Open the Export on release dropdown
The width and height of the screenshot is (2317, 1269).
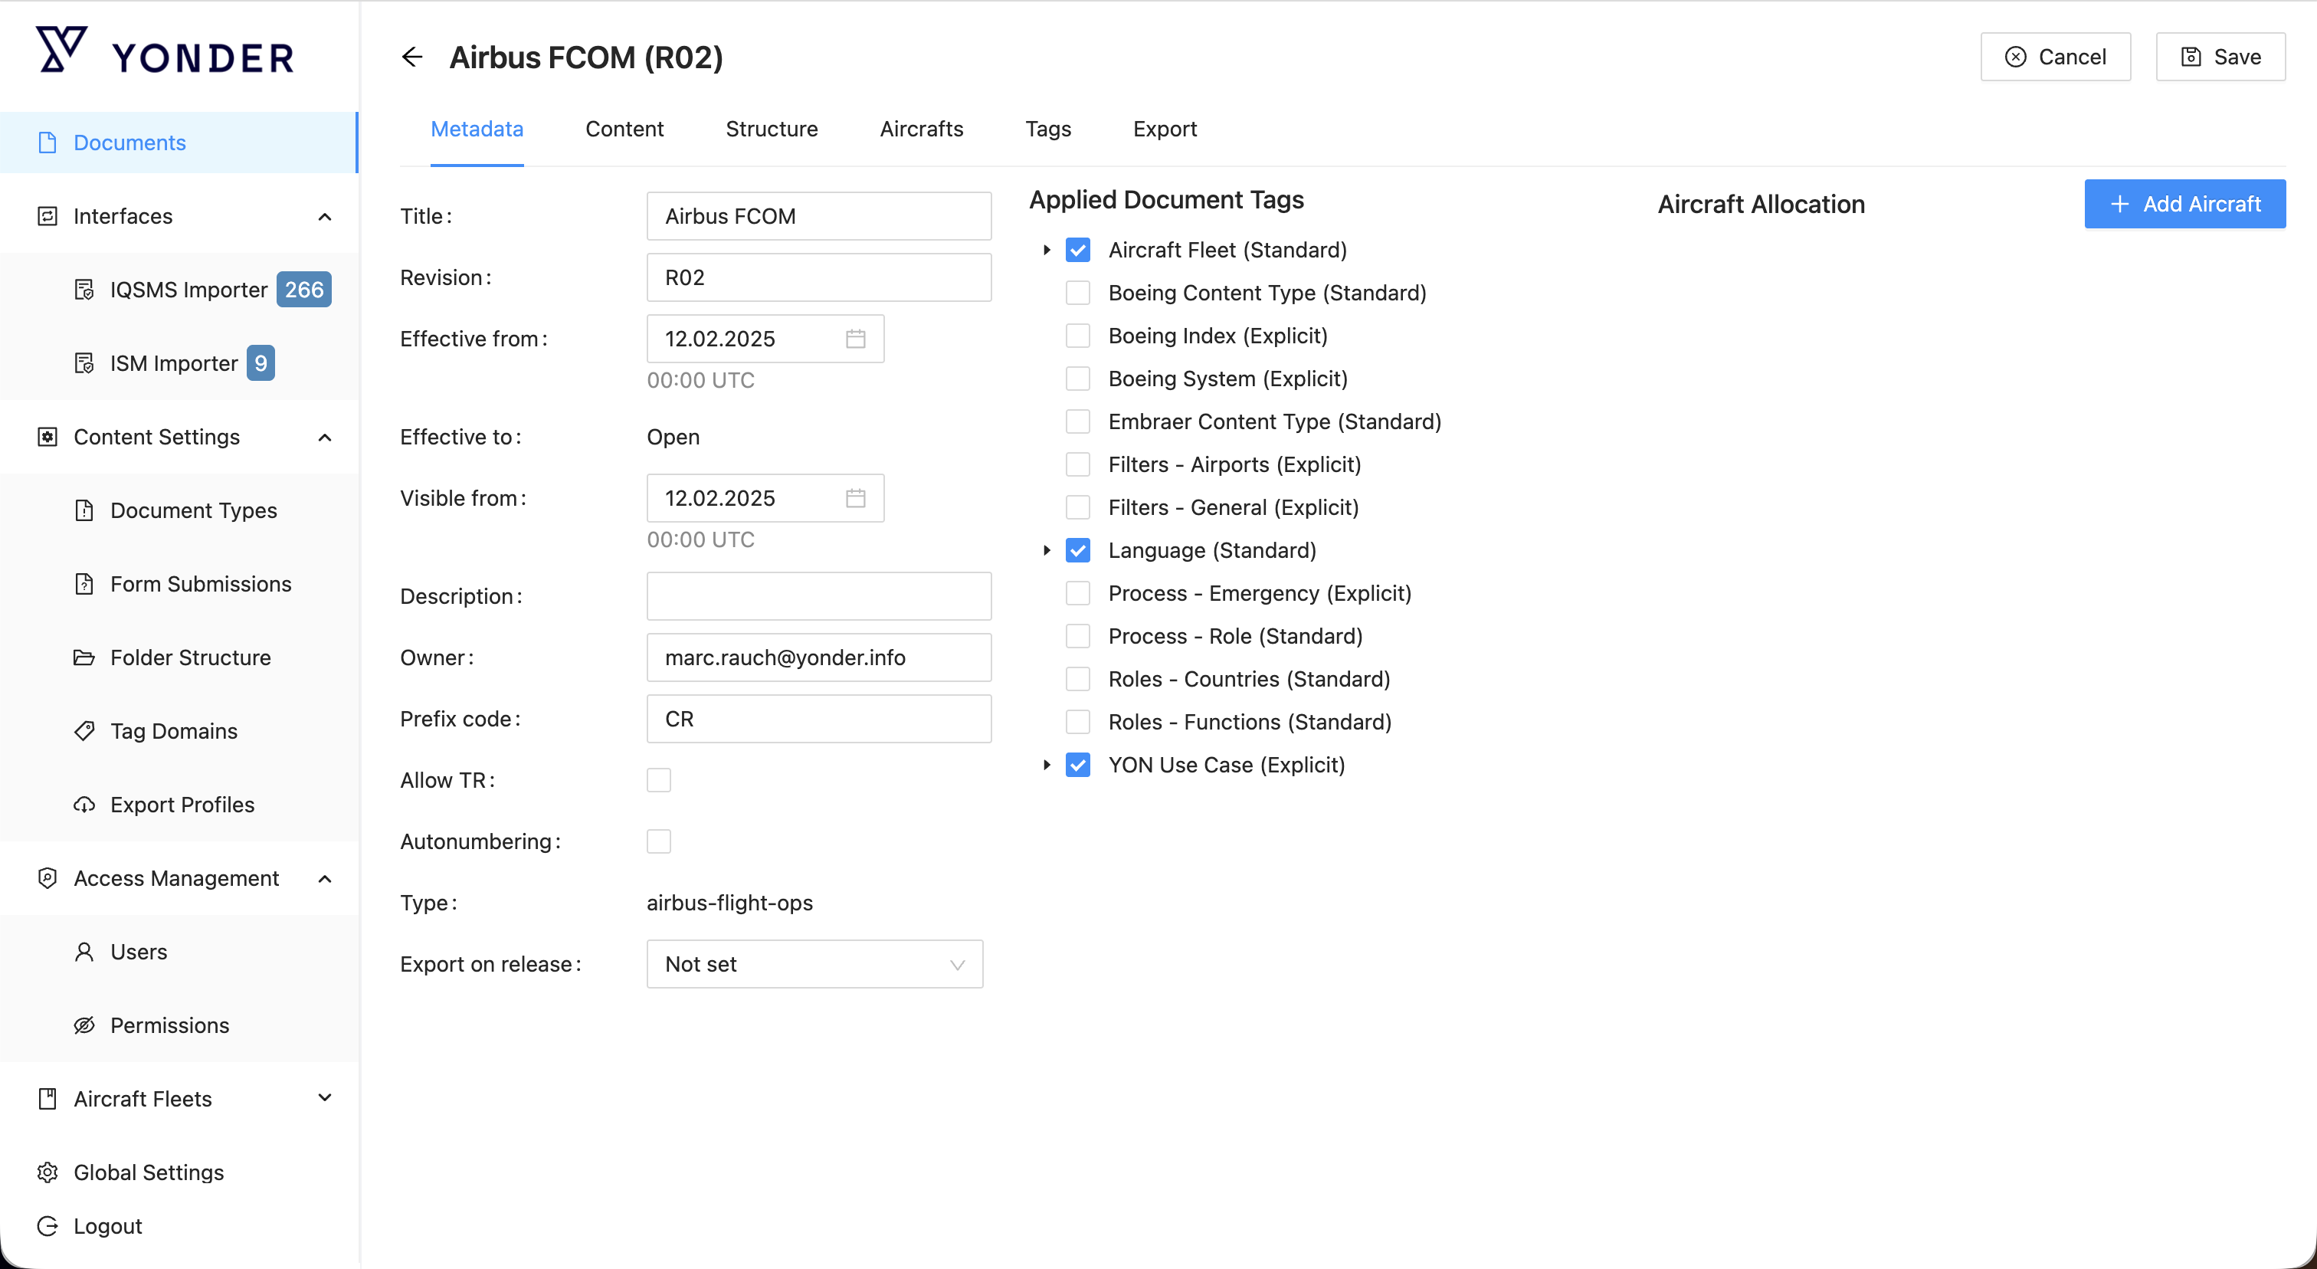[814, 964]
